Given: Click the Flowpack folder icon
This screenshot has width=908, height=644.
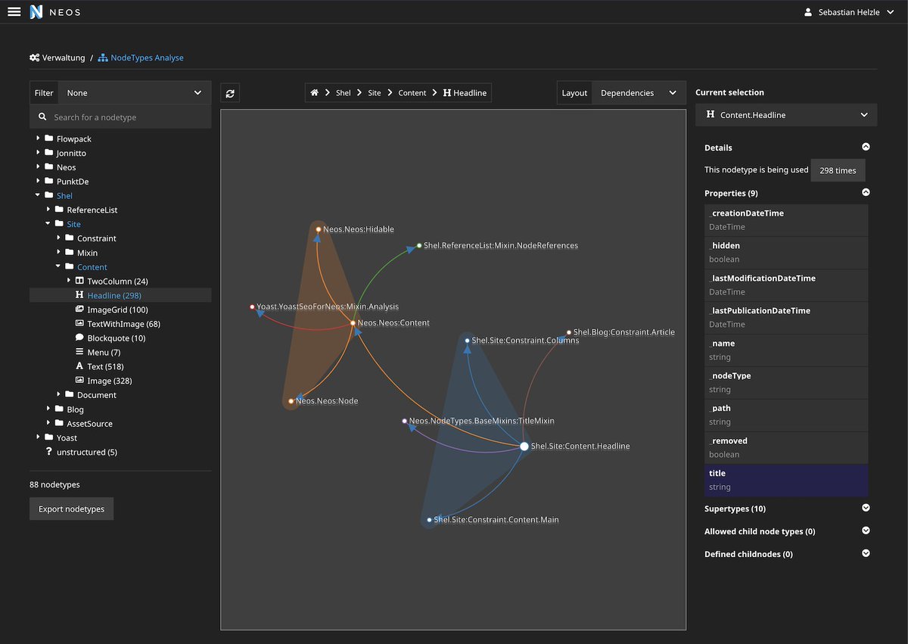Looking at the screenshot, I should point(49,138).
